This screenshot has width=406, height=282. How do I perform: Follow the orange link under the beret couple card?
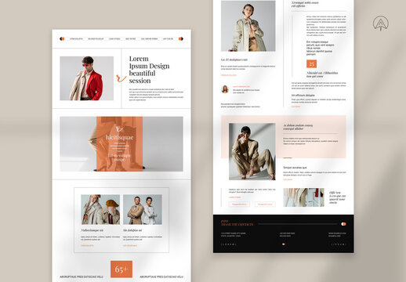click(87, 246)
